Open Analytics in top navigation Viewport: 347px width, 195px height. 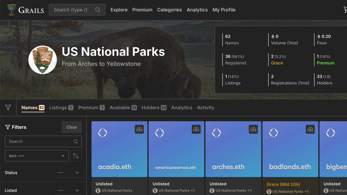[197, 10]
